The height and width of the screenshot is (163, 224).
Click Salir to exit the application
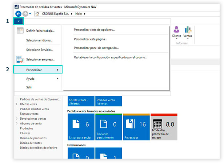click(29, 87)
